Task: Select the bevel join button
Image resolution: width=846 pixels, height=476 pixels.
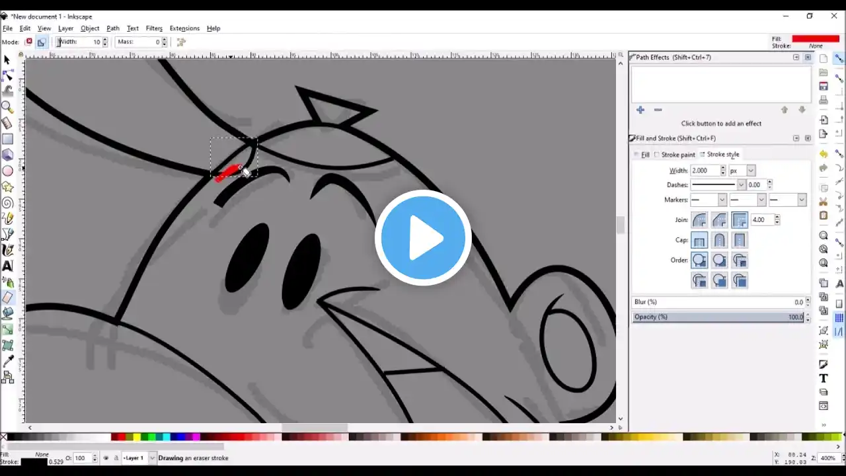Action: click(720, 219)
